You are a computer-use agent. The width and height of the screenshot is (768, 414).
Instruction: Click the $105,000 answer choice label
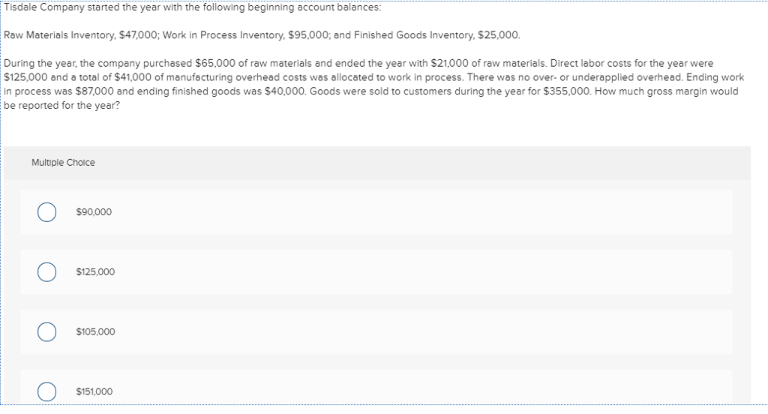pyautogui.click(x=95, y=331)
